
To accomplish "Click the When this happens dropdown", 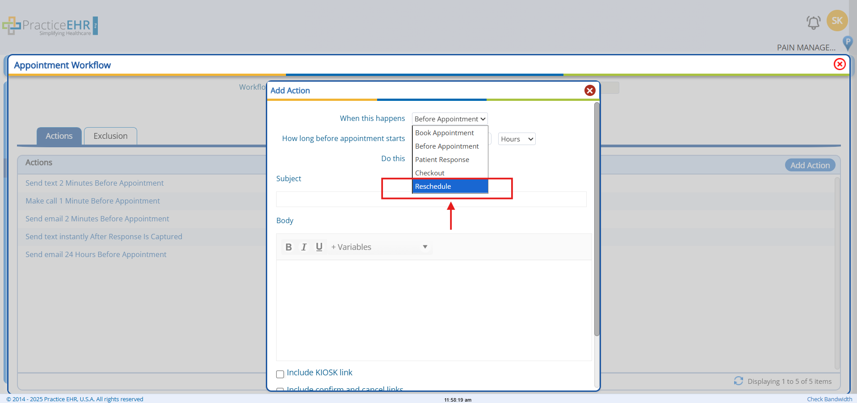I will [x=450, y=119].
